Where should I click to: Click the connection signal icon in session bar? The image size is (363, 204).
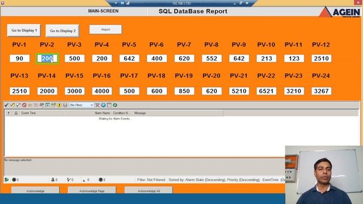point(128,3)
